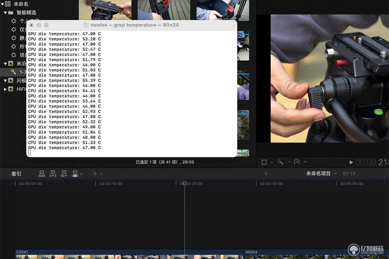Click the viewer timecode display 00:00:21

pyautogui.click(x=371, y=162)
